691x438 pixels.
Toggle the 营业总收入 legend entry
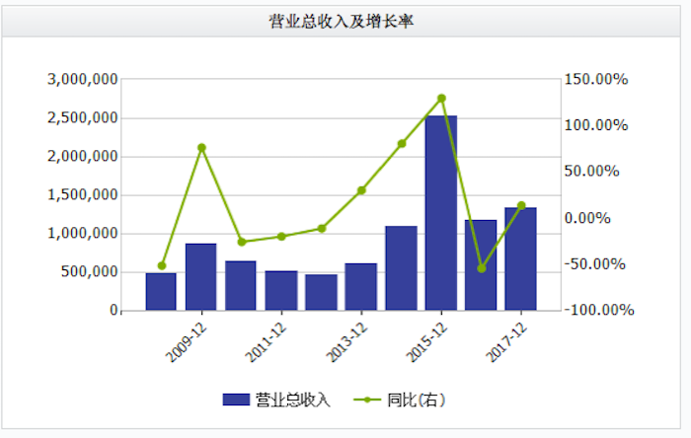pos(276,400)
